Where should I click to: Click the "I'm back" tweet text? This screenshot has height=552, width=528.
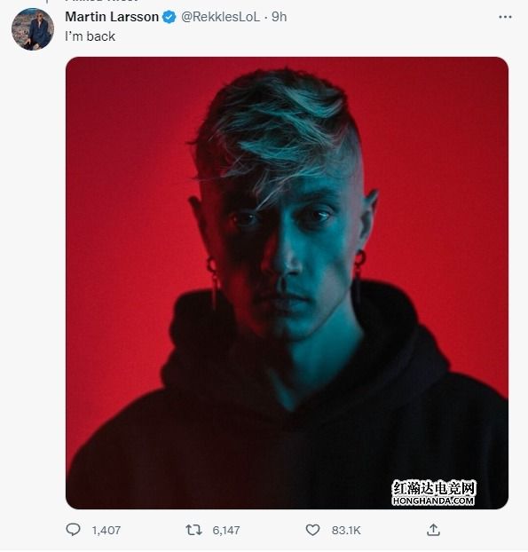pyautogui.click(x=91, y=36)
